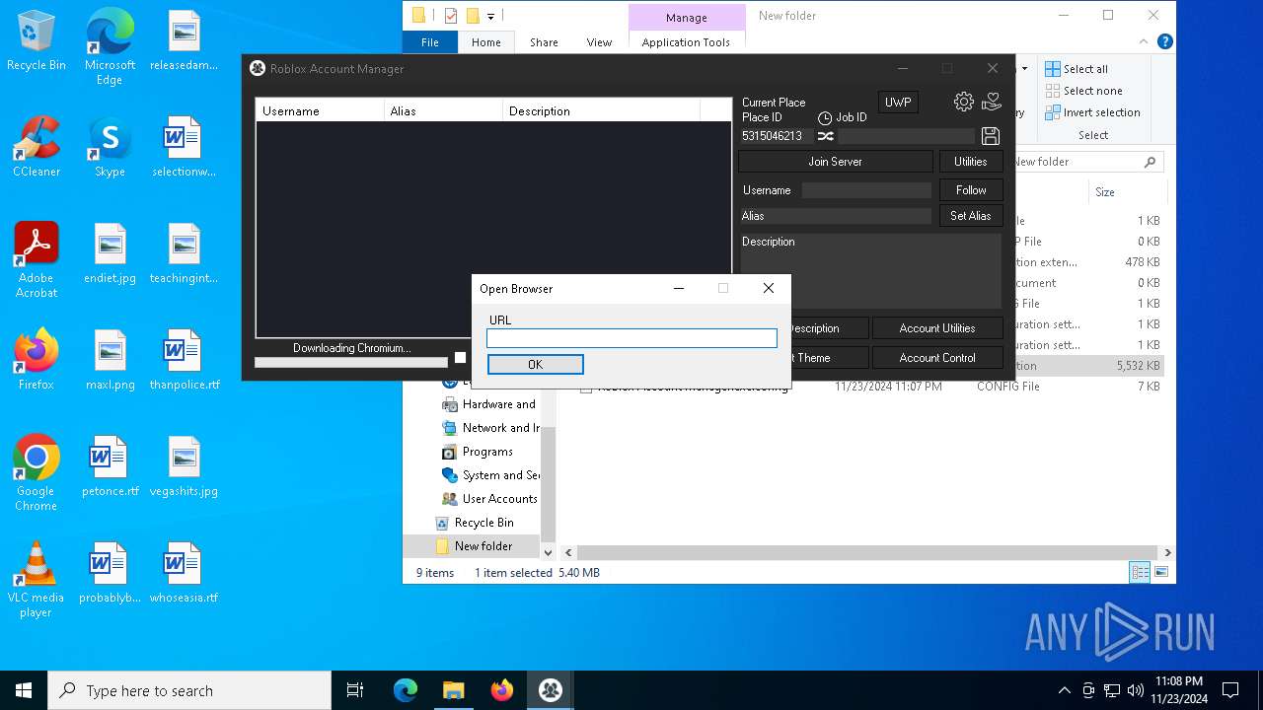Switch to details view in File Explorer
Screen dimensions: 1263x710
click(1140, 572)
